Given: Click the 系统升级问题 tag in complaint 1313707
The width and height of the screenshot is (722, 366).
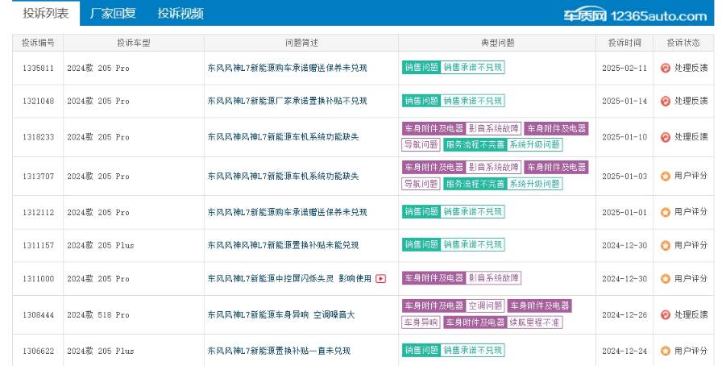Looking at the screenshot, I should (x=534, y=184).
